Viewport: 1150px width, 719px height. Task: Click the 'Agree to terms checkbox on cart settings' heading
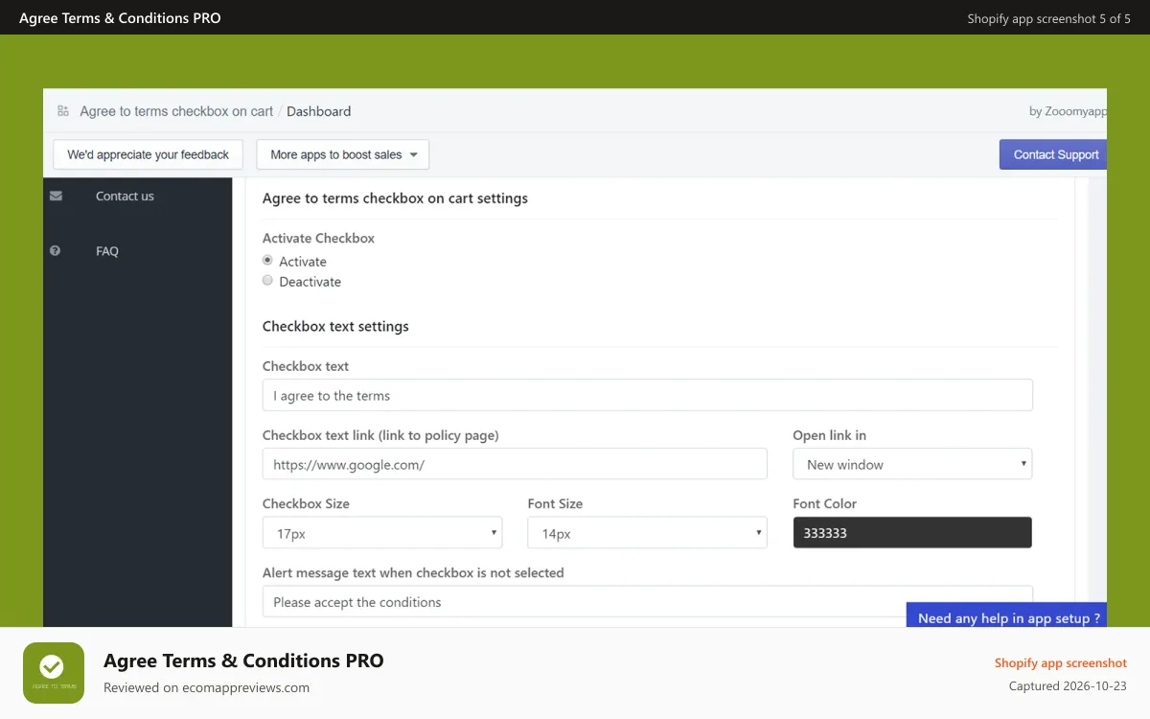click(x=395, y=198)
